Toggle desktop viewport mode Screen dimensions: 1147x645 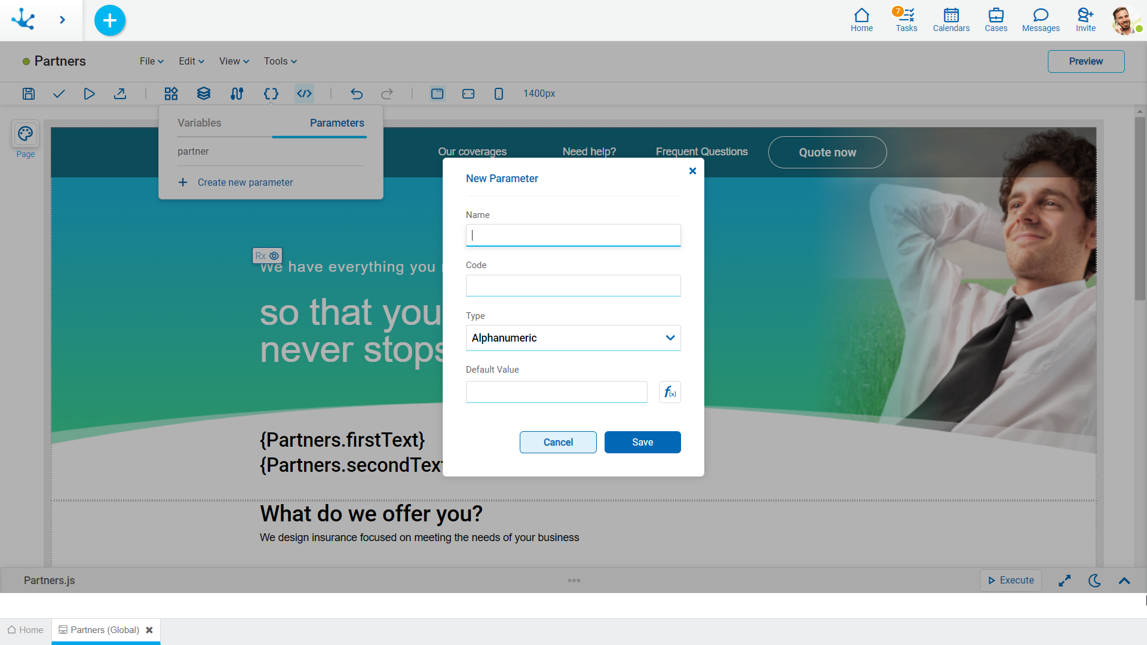437,94
